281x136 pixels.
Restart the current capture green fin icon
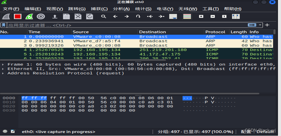point(29,17)
